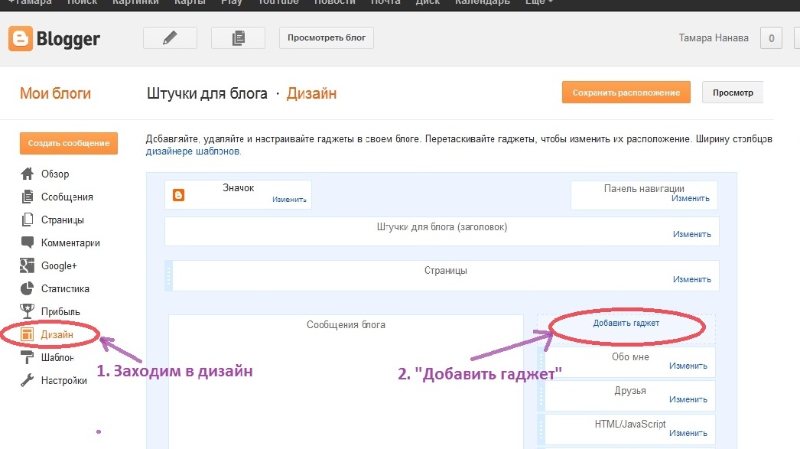The image size is (800, 449).
Task: Click the Добавить гаджет link
Action: tap(626, 323)
